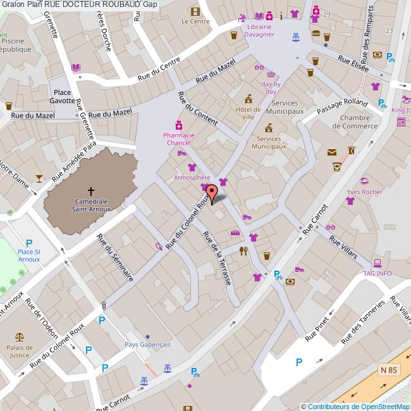Viewport: 411px width, 411px height.
Task: Click the Palais de Justice scales icon
Action: click(20, 333)
